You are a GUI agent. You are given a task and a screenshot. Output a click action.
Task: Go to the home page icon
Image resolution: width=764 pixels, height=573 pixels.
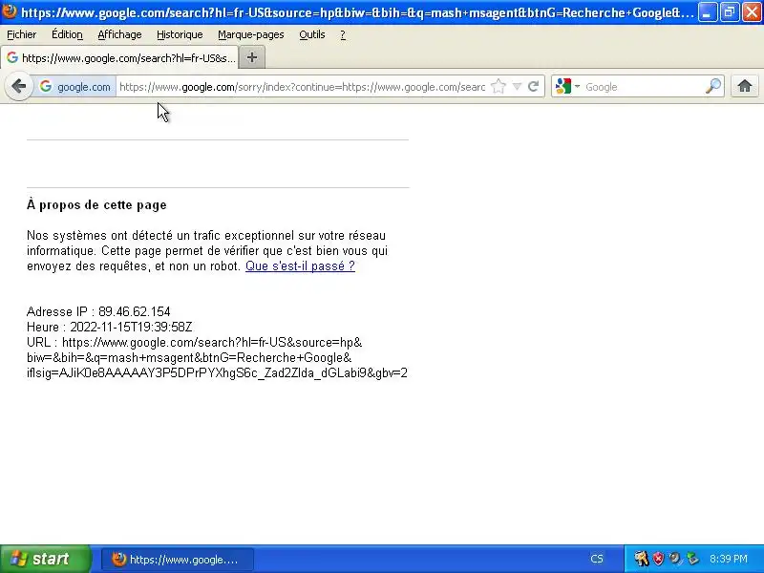[745, 87]
